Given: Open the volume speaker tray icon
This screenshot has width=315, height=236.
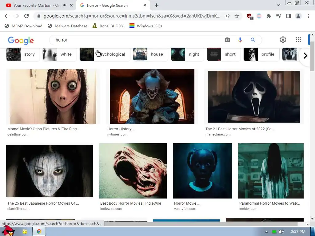Looking at the screenshot, I should (x=281, y=232).
